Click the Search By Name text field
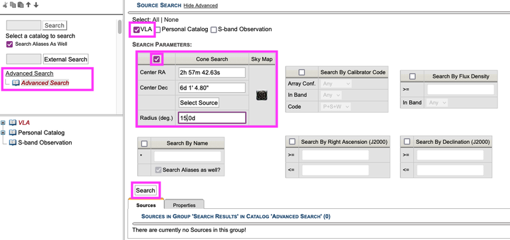The width and height of the screenshot is (510, 240). 187,156
